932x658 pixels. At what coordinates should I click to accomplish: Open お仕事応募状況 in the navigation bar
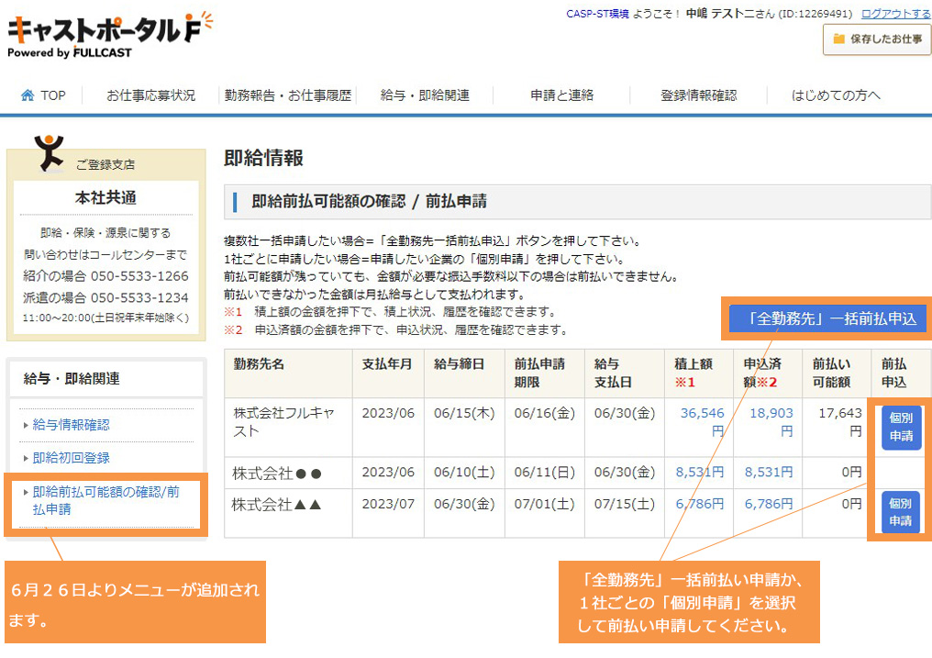151,95
